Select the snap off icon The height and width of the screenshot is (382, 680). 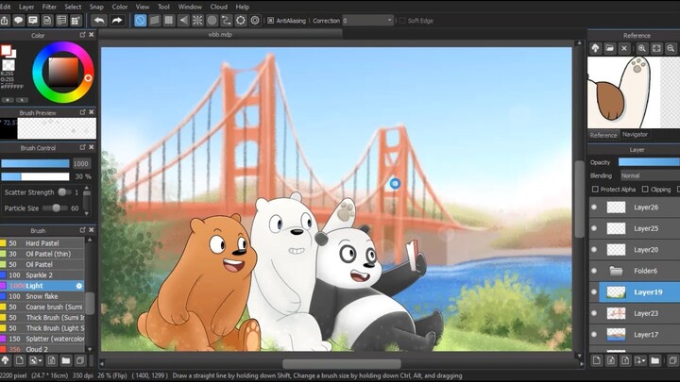140,21
